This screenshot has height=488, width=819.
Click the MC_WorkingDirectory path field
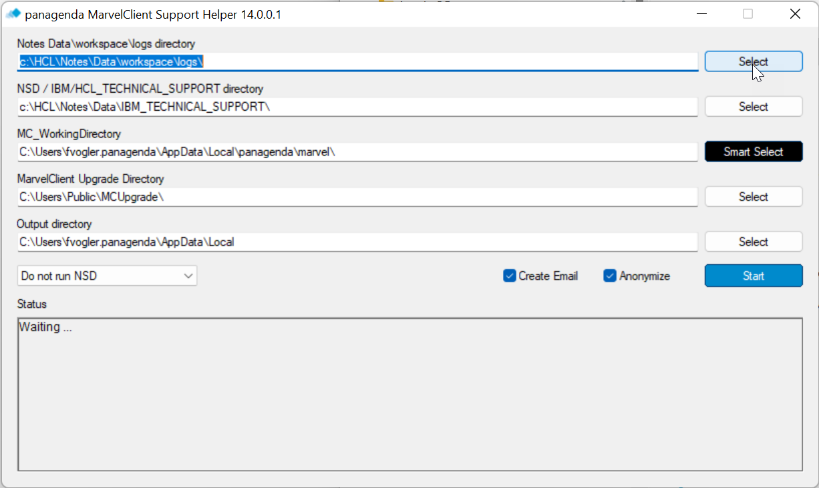point(357,152)
